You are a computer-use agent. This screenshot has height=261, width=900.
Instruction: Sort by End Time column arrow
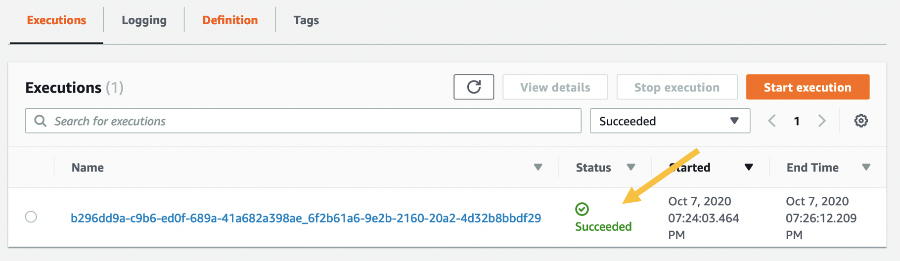tap(866, 167)
